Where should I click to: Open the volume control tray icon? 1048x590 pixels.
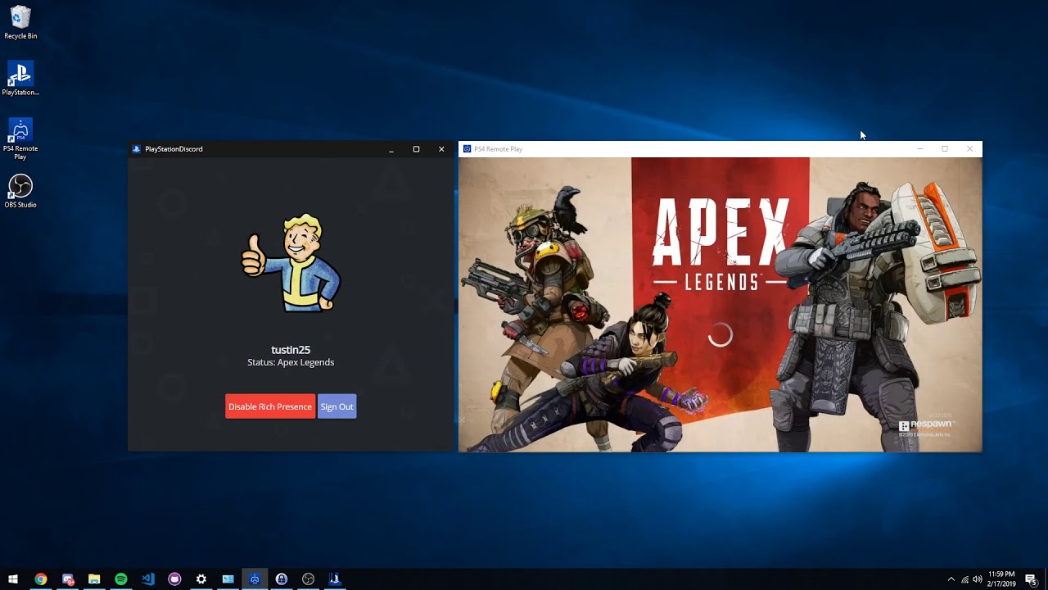pyautogui.click(x=977, y=579)
